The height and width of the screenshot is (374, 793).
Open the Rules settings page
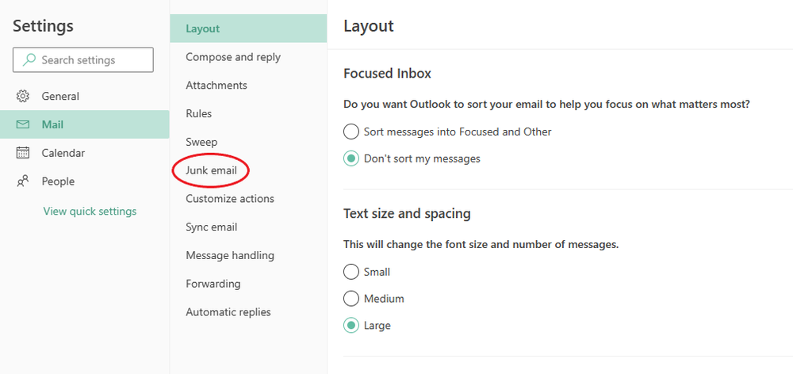click(x=199, y=114)
